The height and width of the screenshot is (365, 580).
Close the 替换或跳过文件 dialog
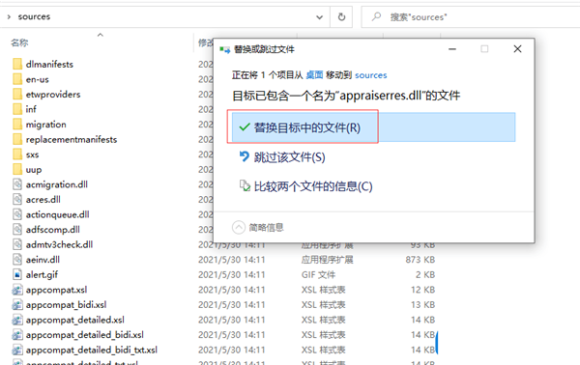517,49
